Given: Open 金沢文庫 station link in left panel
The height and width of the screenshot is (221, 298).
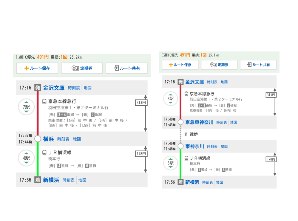Looking at the screenshot, I should [54, 88].
